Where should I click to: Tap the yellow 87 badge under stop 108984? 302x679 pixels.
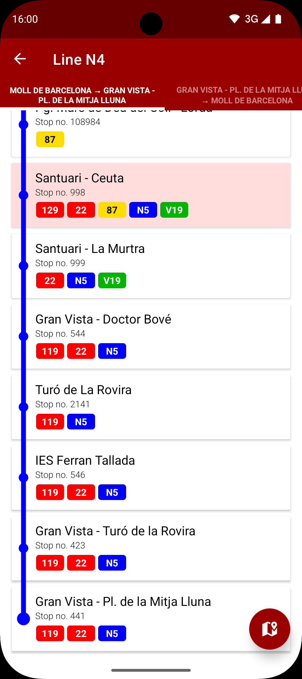pyautogui.click(x=50, y=139)
